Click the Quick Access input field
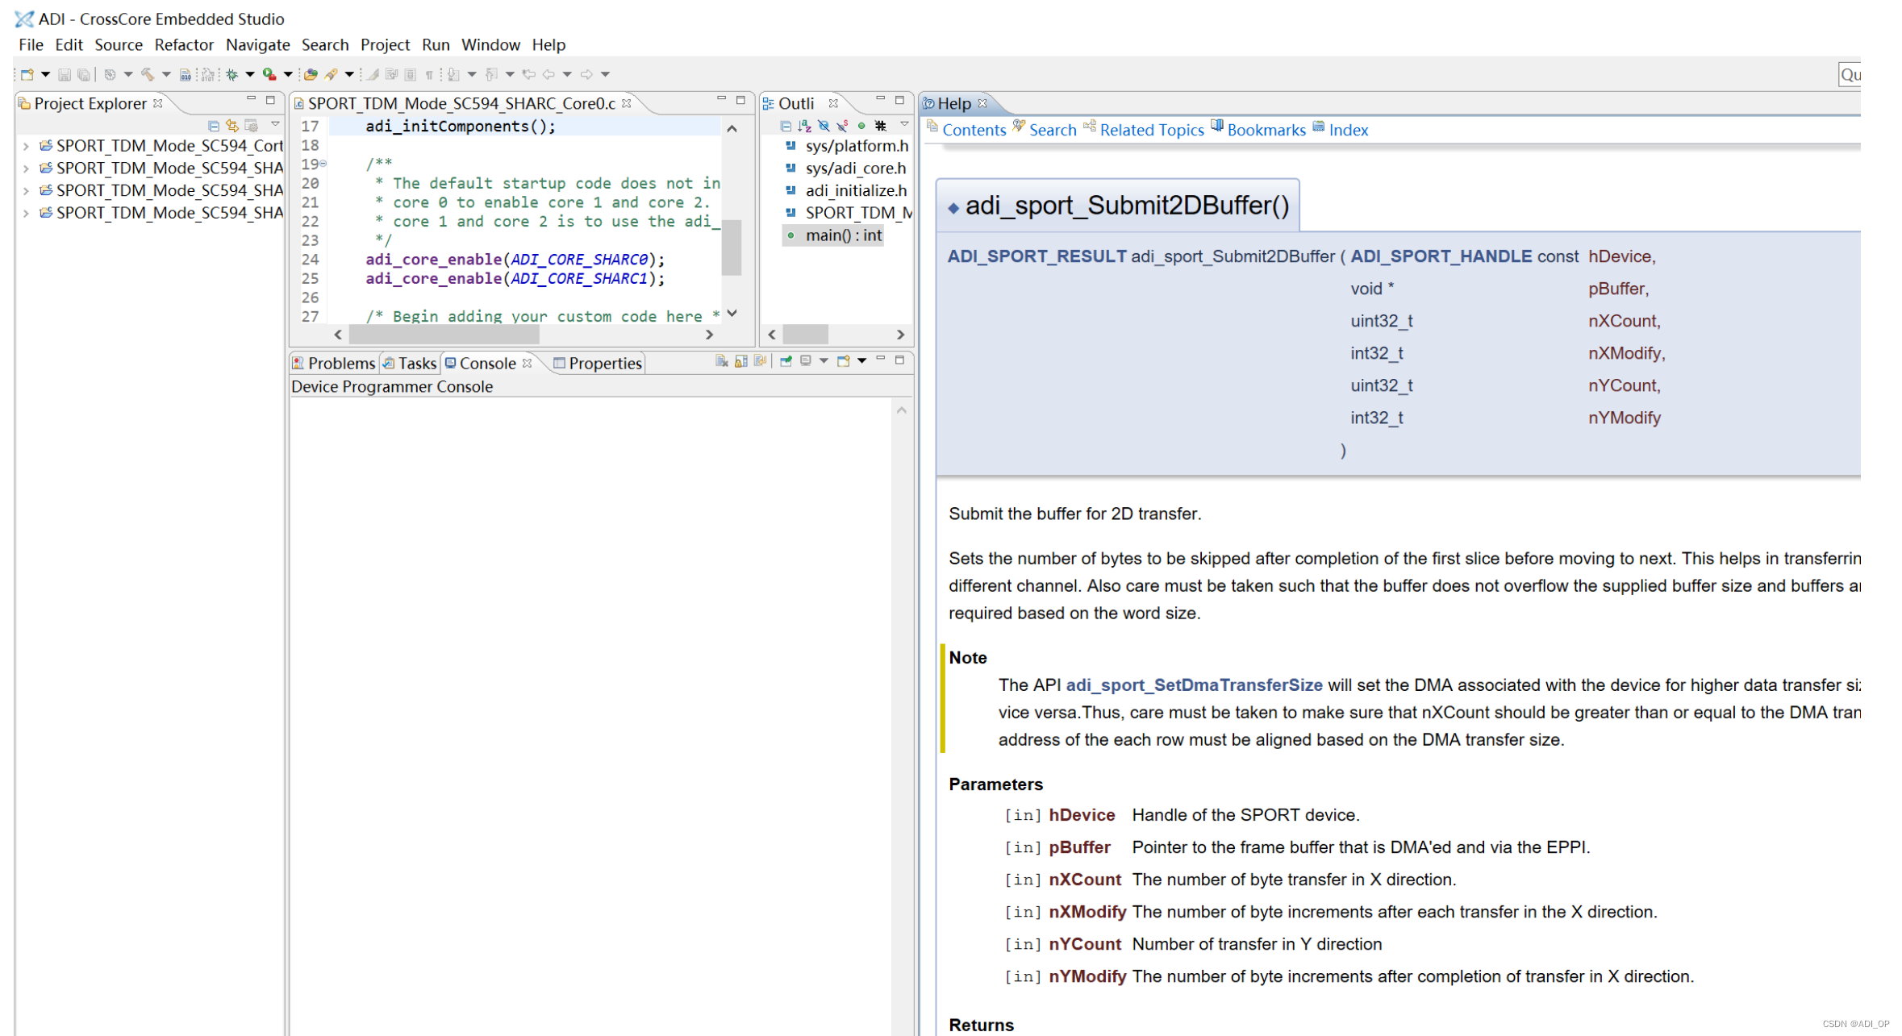Viewport: 1902px width, 1036px height. tap(1850, 75)
